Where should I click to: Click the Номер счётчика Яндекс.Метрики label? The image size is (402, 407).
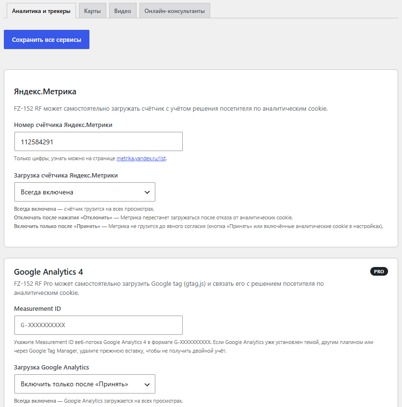[x=63, y=125]
